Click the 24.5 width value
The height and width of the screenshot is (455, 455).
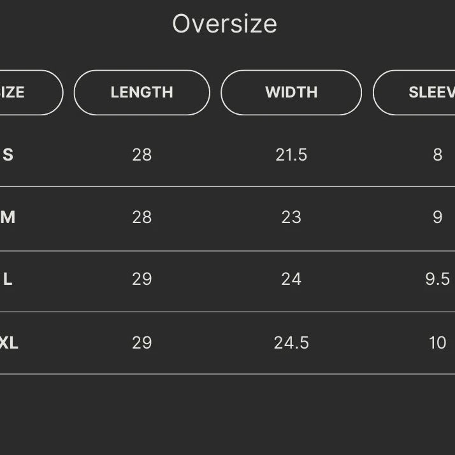click(x=291, y=343)
